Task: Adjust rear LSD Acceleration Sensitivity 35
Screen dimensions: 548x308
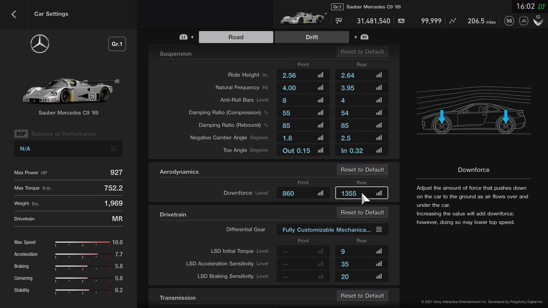Action: coord(362,264)
